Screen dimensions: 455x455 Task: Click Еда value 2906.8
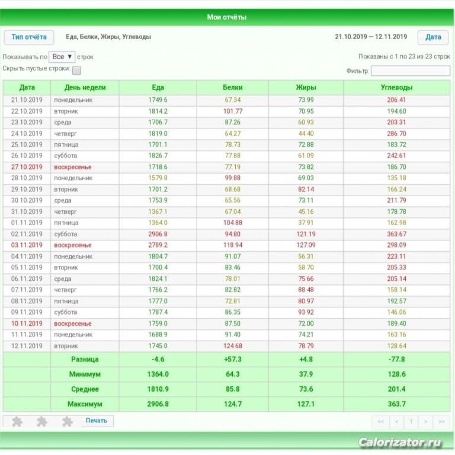158,234
